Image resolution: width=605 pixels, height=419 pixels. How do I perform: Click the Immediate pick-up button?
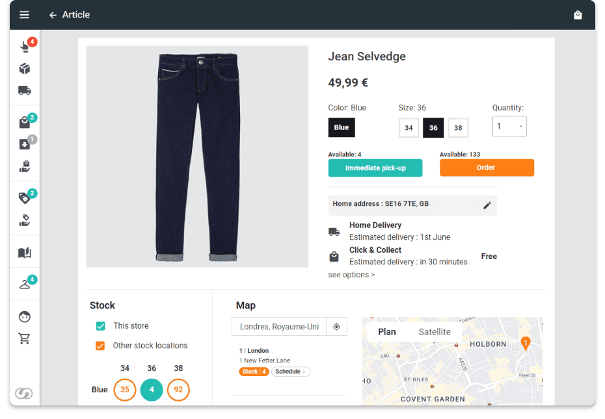tap(375, 168)
